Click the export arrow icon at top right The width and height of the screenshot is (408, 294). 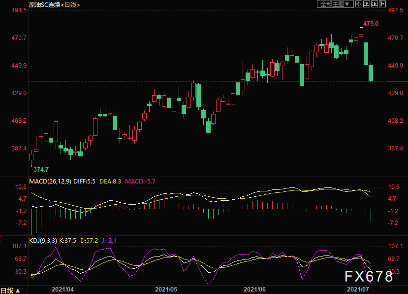(382, 4)
